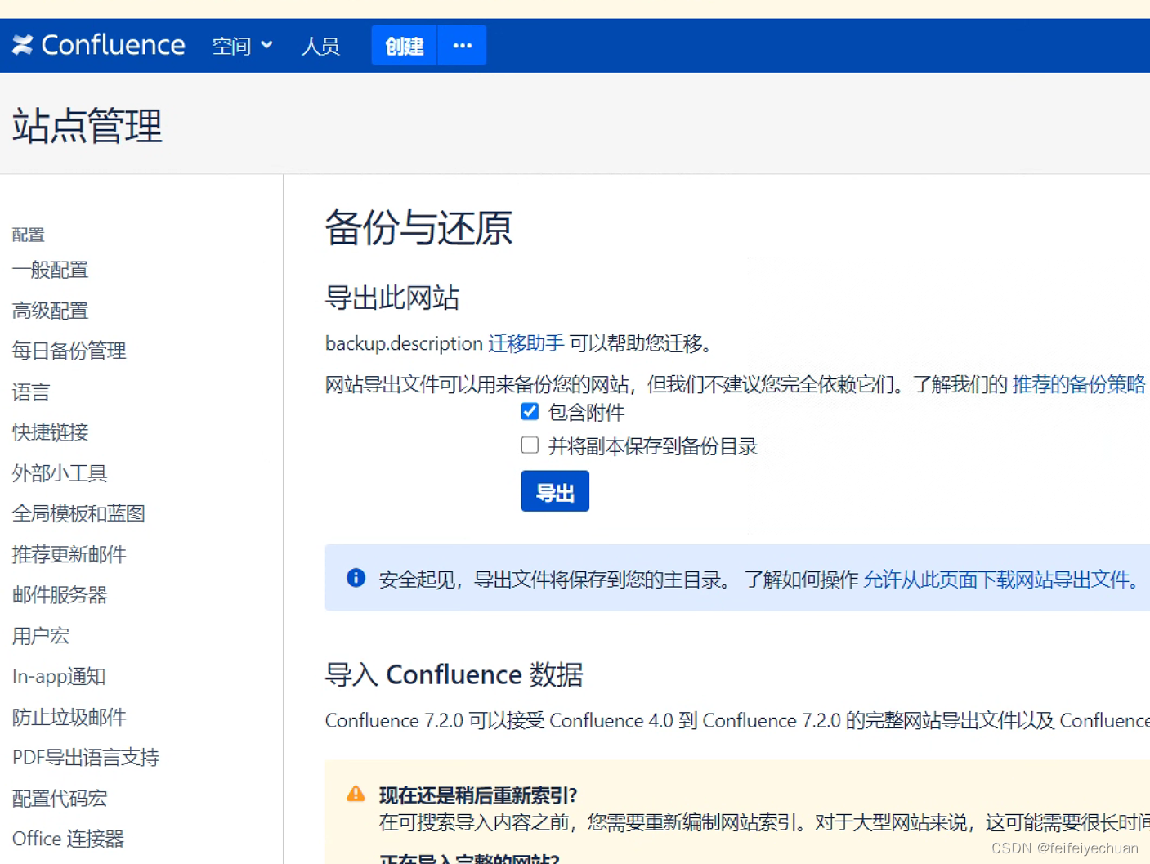Open In-app通知 sidebar item

59,676
